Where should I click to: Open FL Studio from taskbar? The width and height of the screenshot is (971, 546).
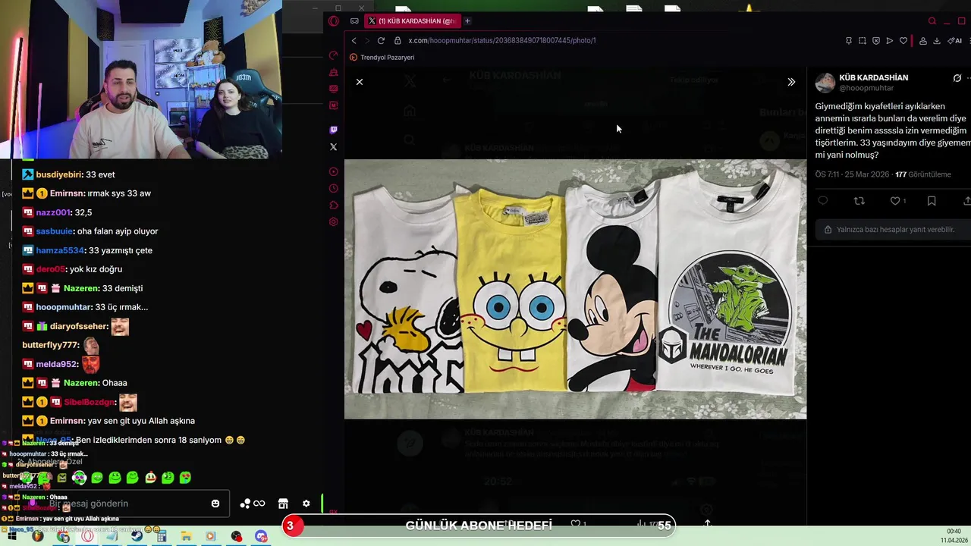tap(37, 536)
